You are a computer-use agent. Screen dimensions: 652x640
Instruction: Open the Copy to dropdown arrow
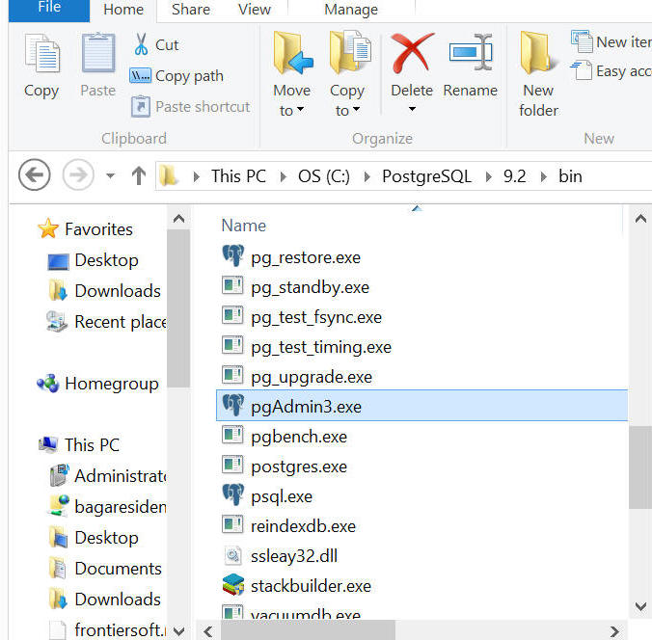[356, 109]
